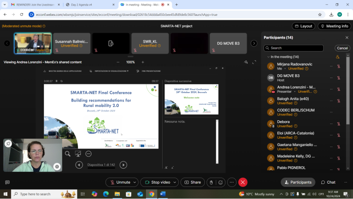Click the raise hand icon

coord(211,182)
